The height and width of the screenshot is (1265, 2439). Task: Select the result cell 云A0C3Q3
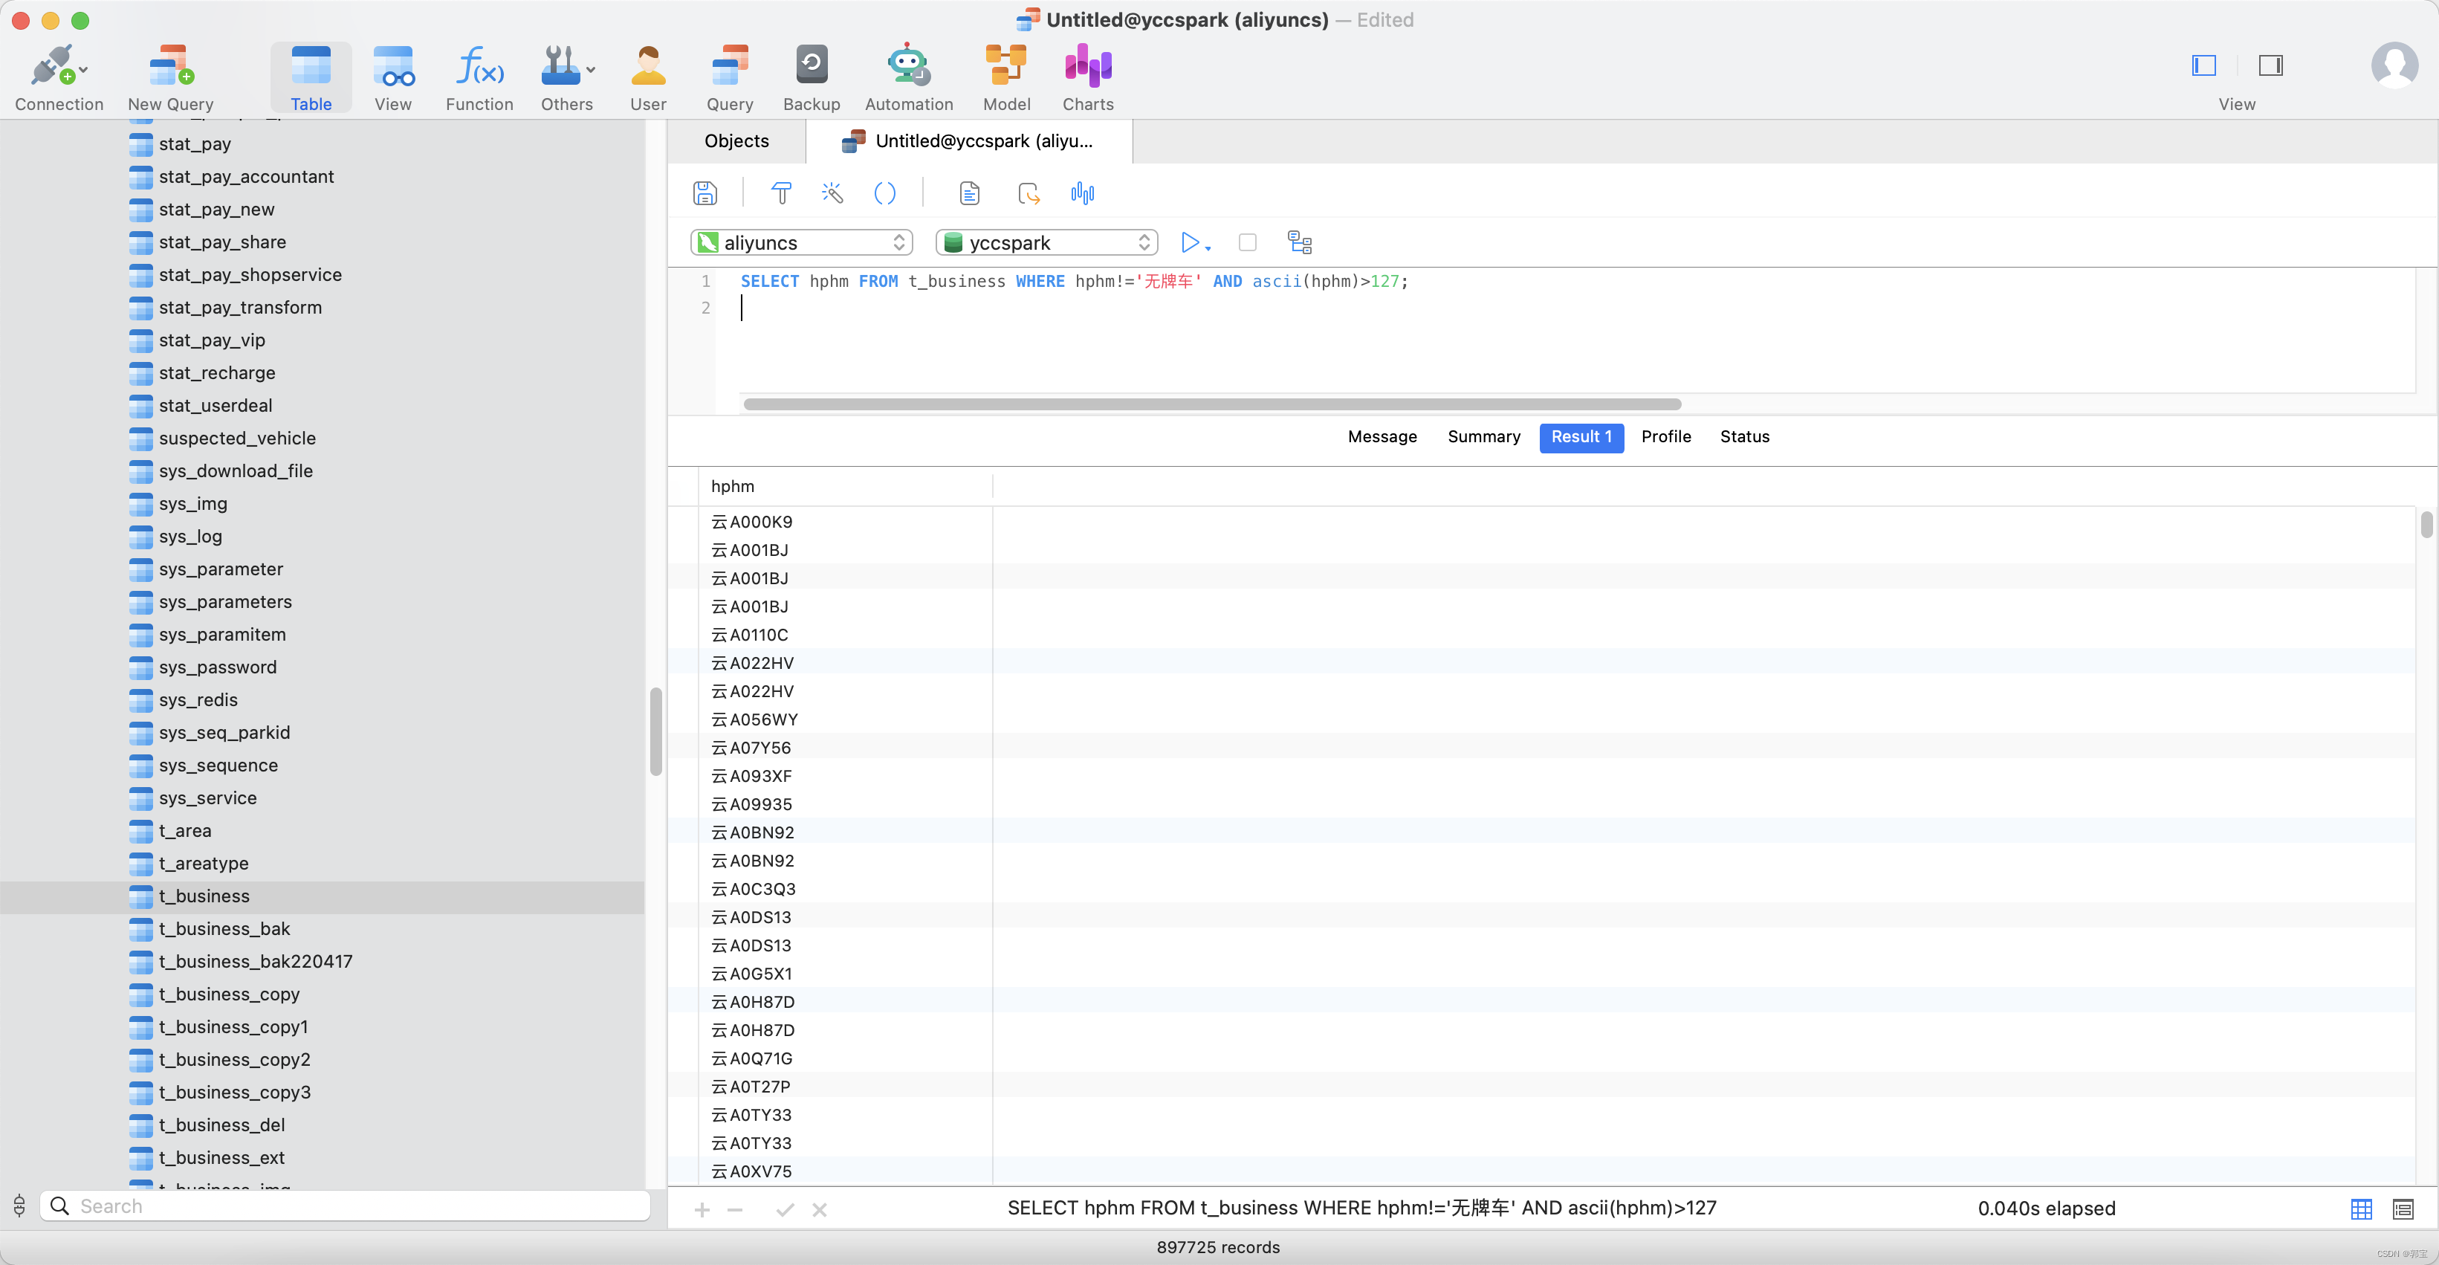844,889
